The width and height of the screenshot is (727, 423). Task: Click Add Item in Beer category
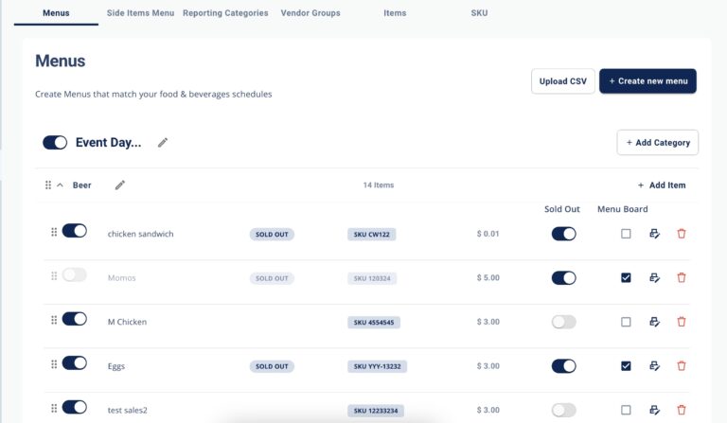click(662, 185)
